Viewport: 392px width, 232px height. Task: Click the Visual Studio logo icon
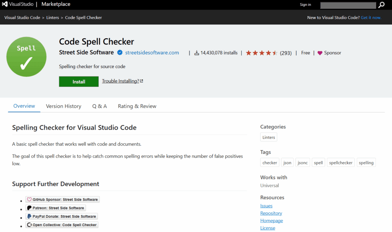[5, 4]
